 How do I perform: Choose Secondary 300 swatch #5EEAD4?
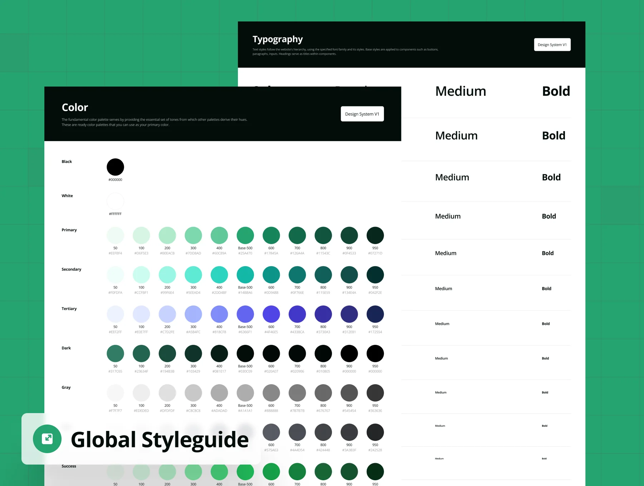tap(193, 275)
